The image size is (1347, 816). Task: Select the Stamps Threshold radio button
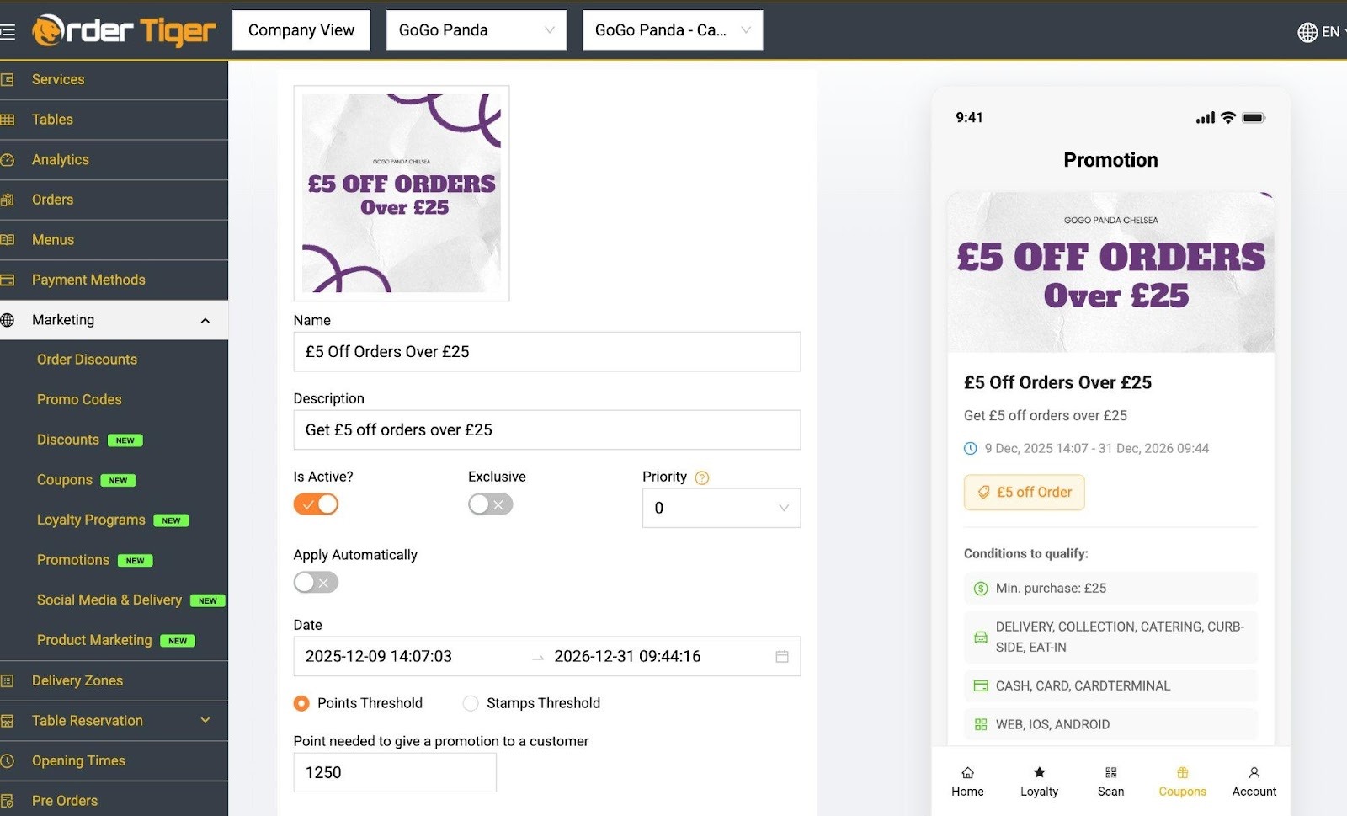tap(471, 703)
